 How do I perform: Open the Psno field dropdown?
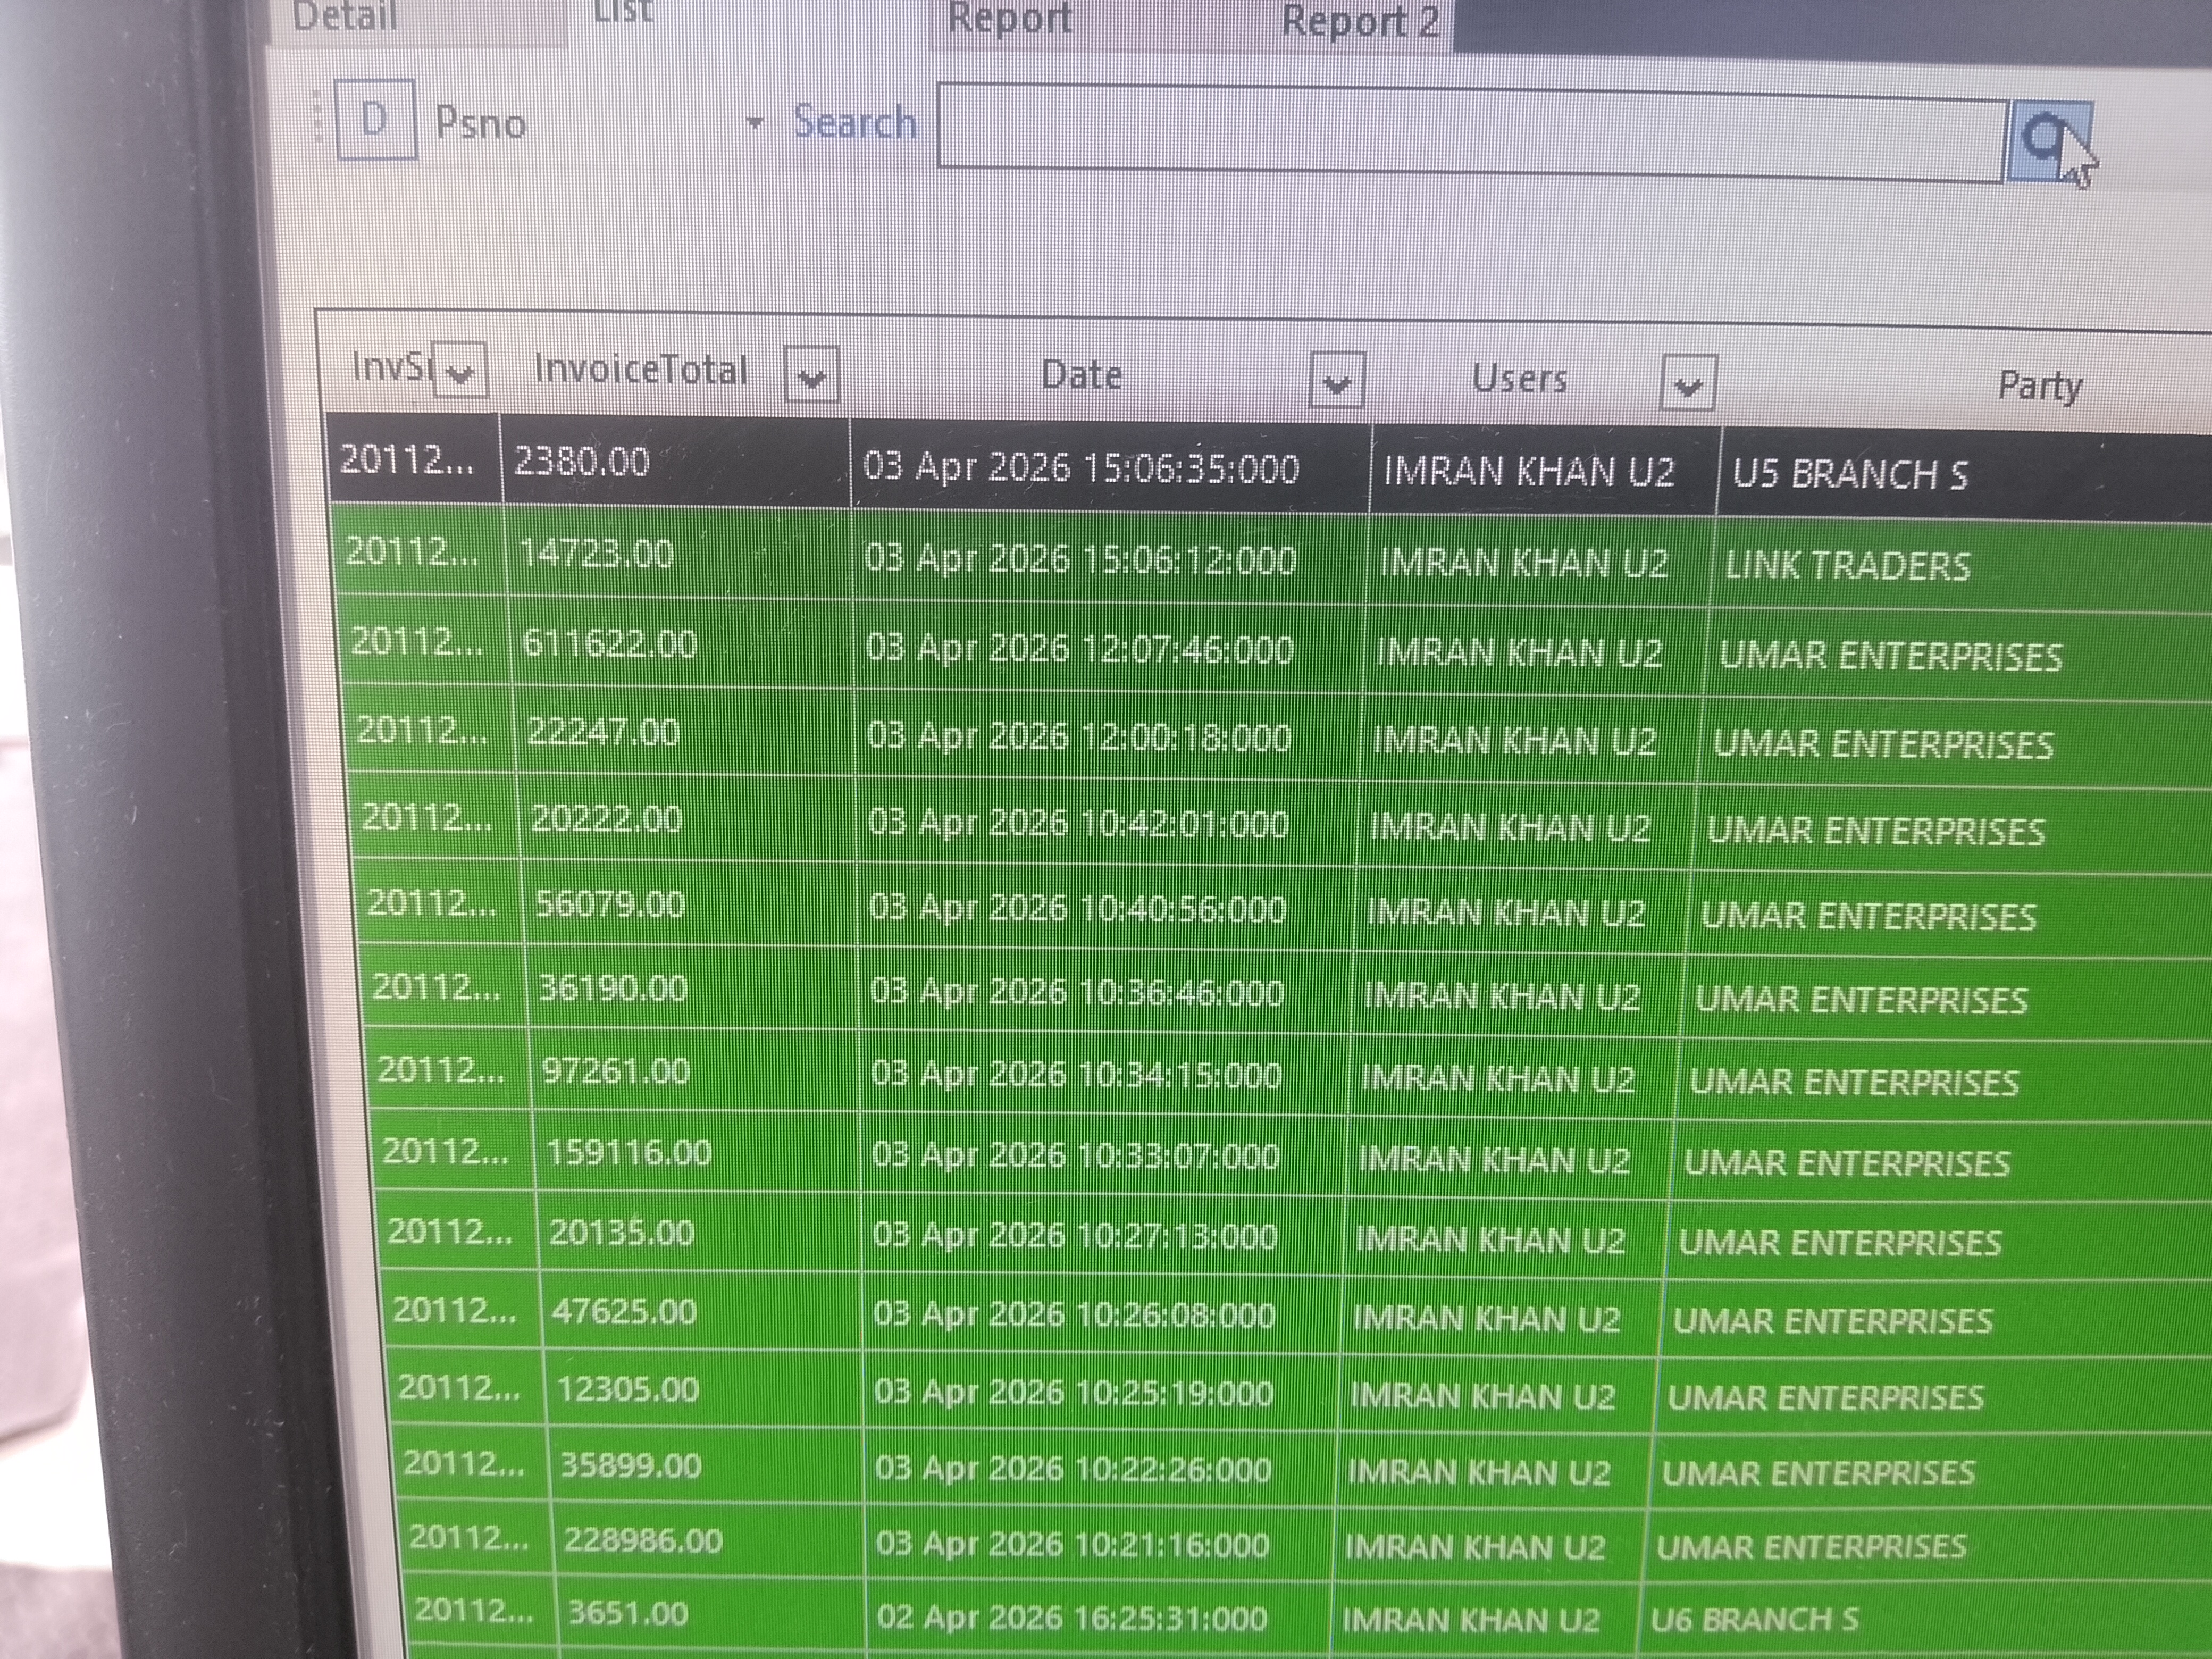[755, 123]
